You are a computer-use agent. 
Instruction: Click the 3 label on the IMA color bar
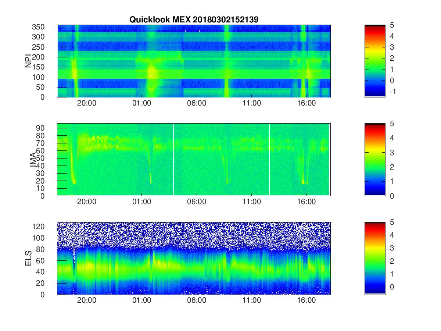391,152
